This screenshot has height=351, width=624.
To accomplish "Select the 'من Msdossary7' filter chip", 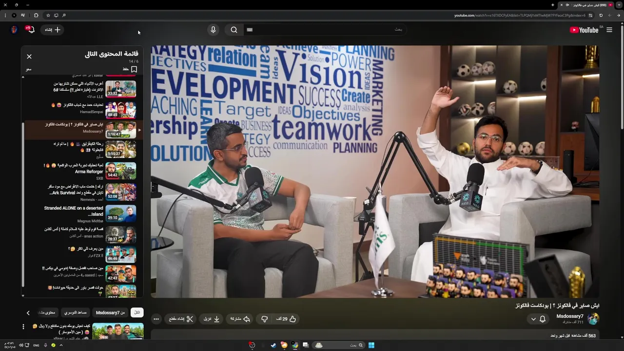I will 111,312.
